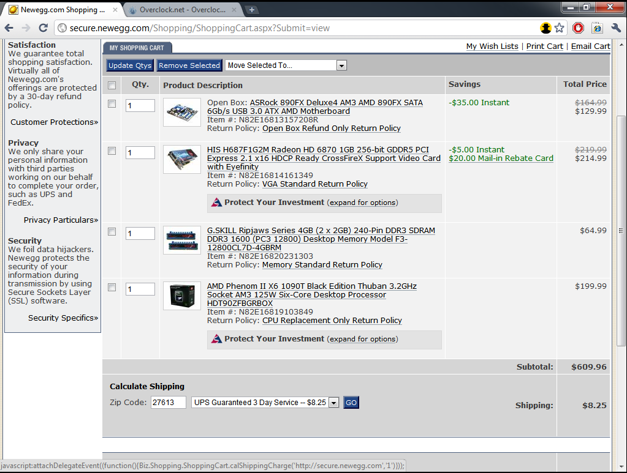Click the Email Cart link

click(x=591, y=47)
